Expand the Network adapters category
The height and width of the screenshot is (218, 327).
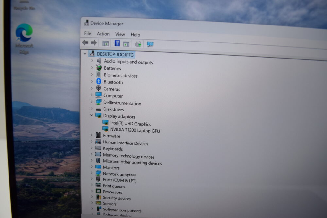click(91, 173)
